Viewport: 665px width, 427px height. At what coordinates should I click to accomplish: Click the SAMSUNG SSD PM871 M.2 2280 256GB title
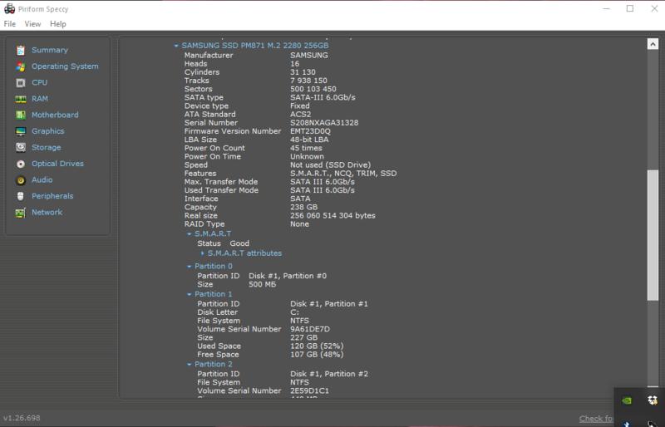point(255,46)
